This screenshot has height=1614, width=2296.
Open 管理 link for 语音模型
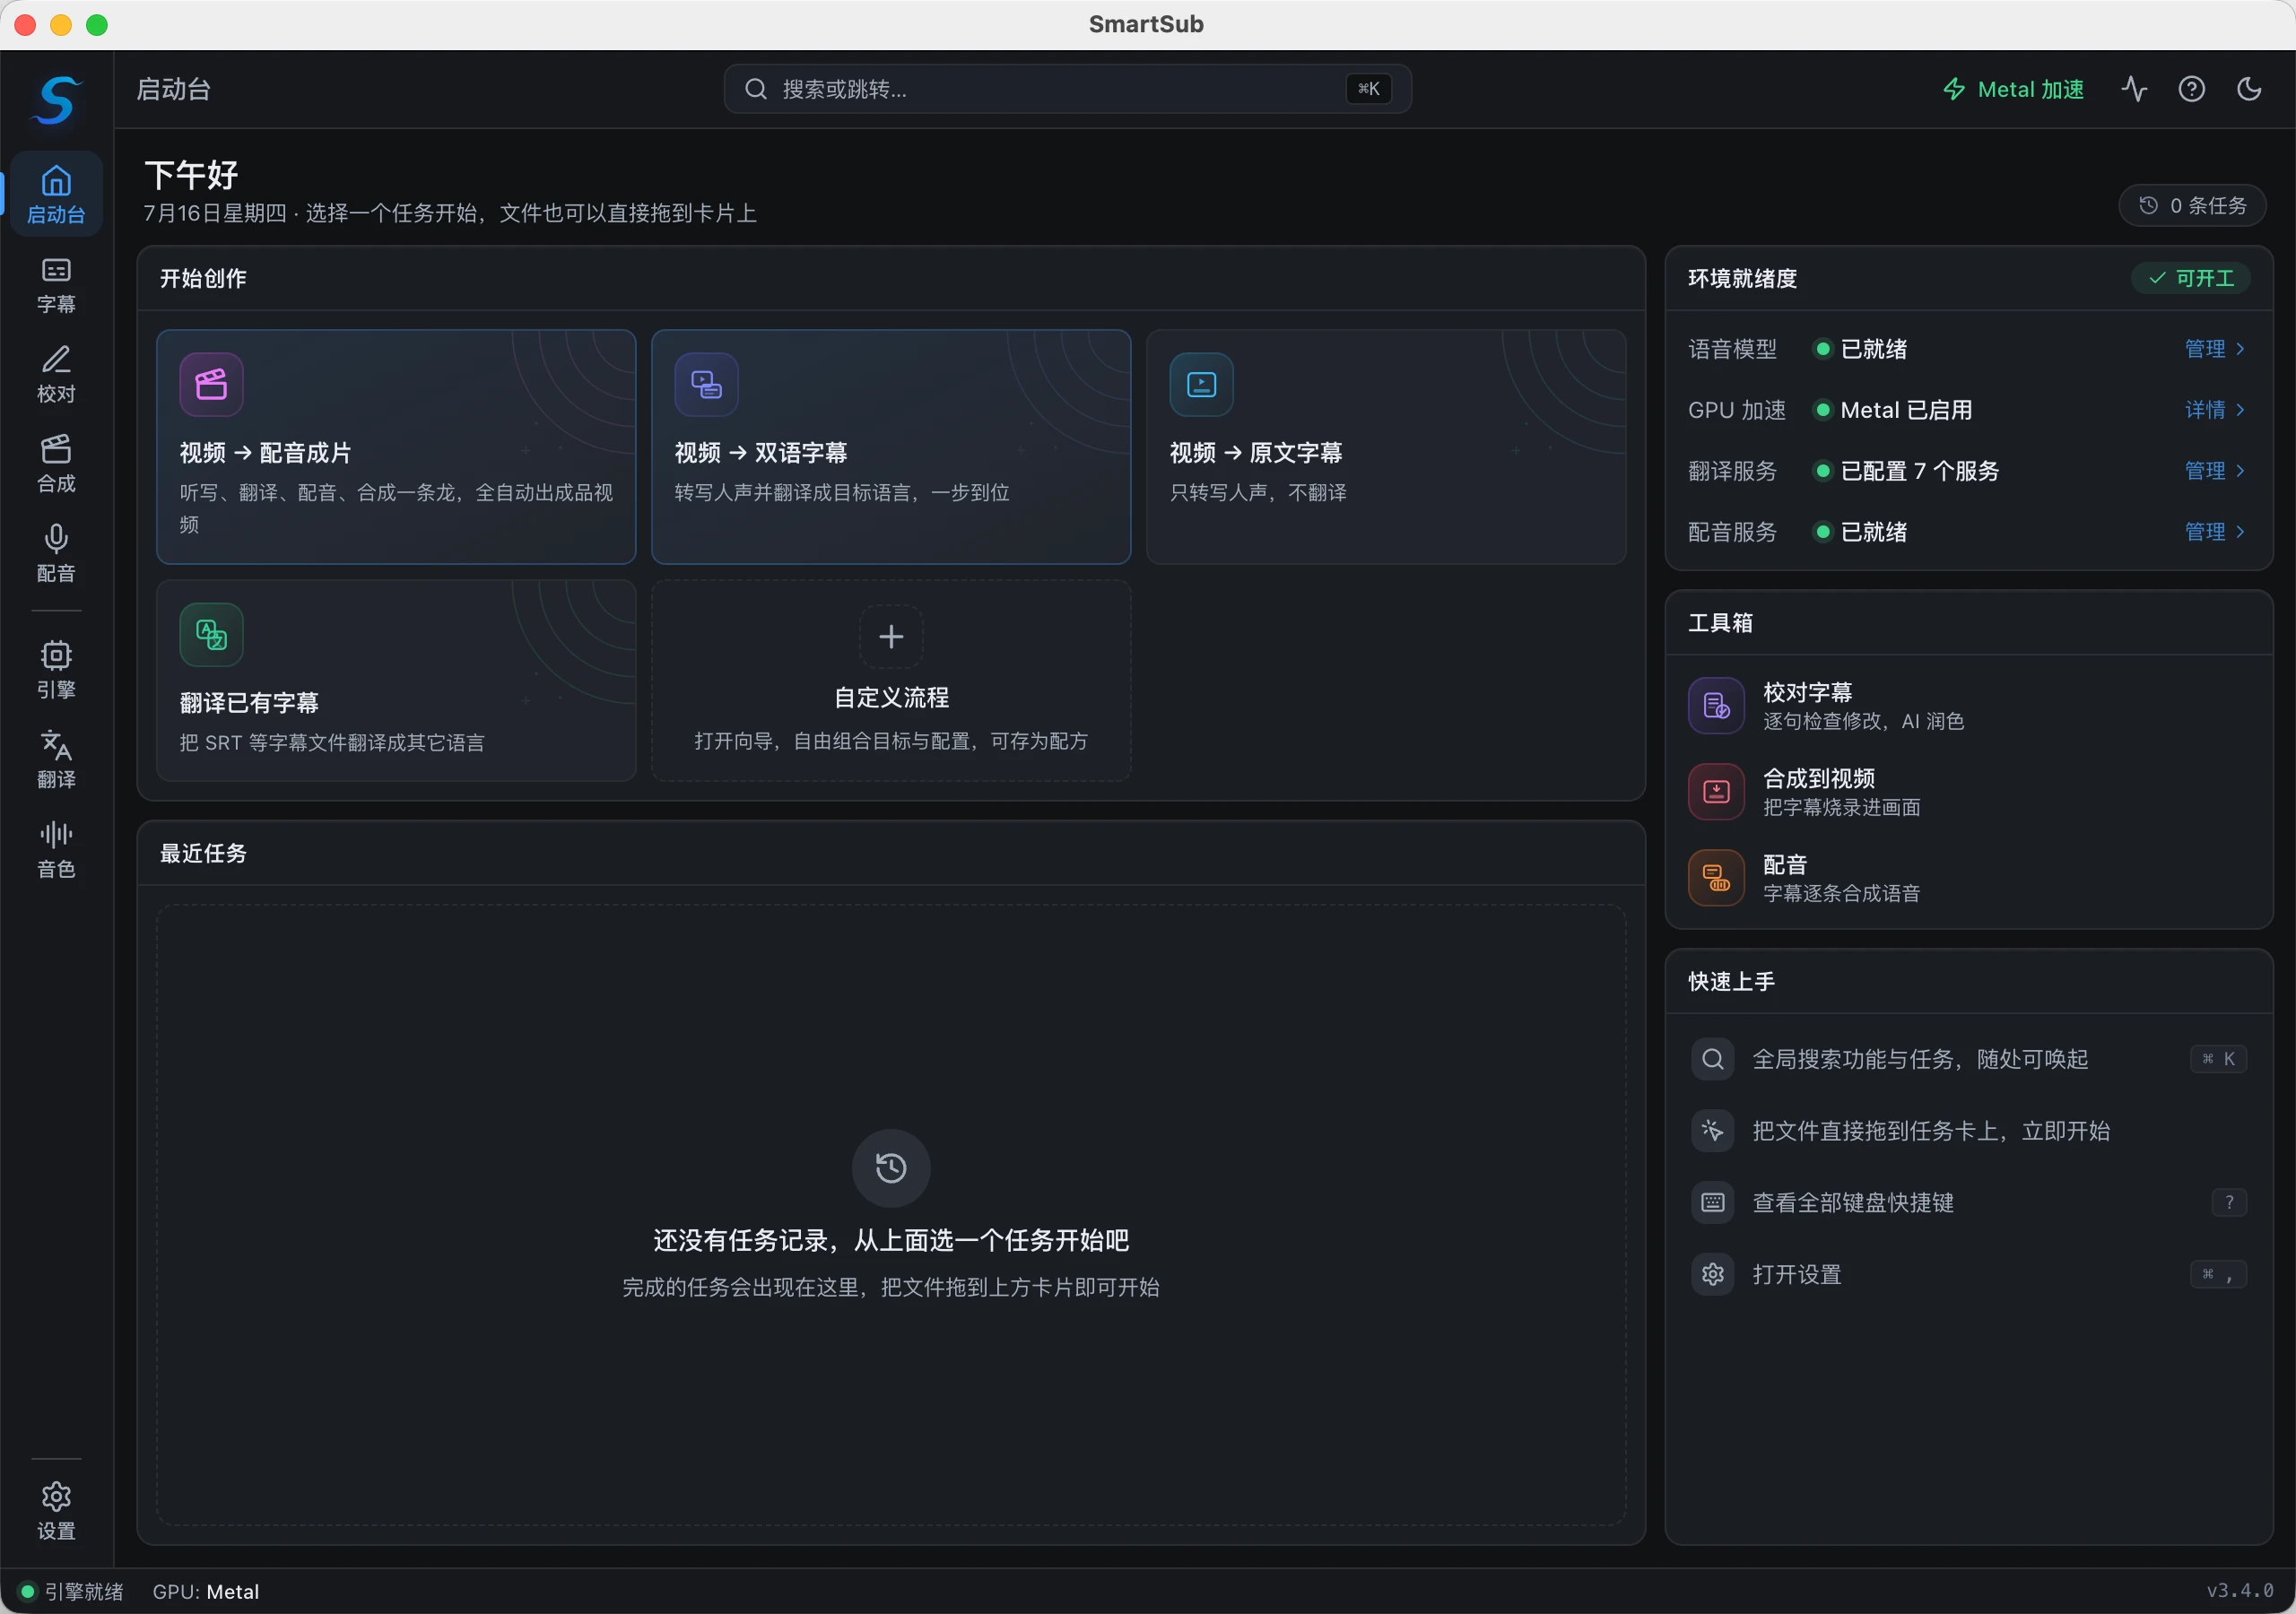2204,349
